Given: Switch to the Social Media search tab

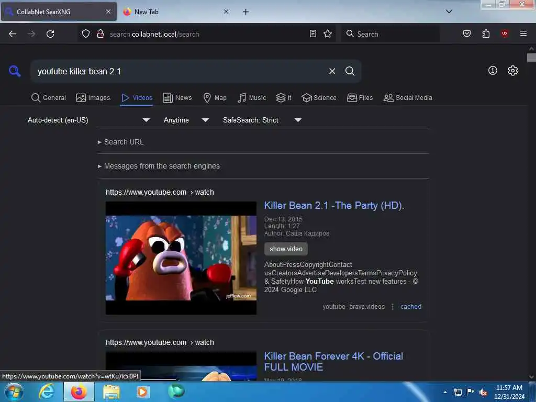Looking at the screenshot, I should [408, 98].
